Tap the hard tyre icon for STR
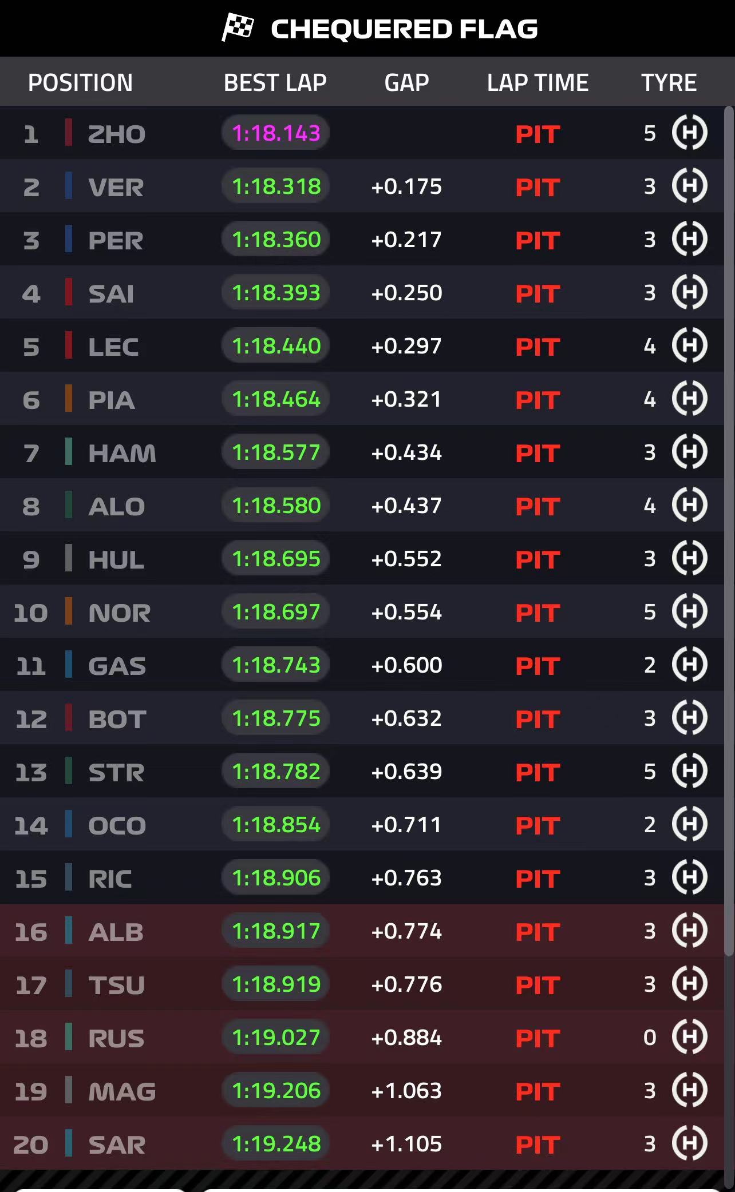The width and height of the screenshot is (735, 1192). (x=689, y=771)
